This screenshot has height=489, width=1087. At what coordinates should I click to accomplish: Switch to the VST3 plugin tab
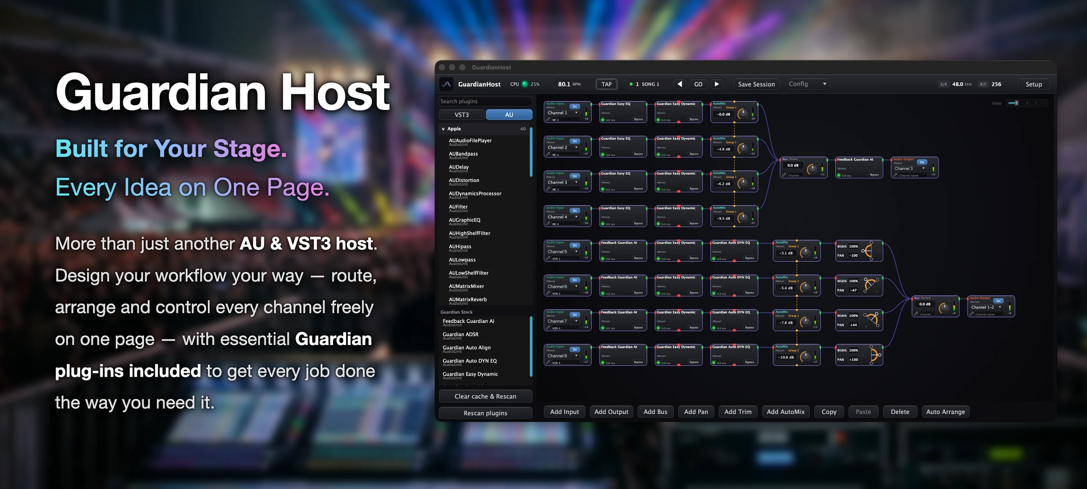pyautogui.click(x=462, y=115)
